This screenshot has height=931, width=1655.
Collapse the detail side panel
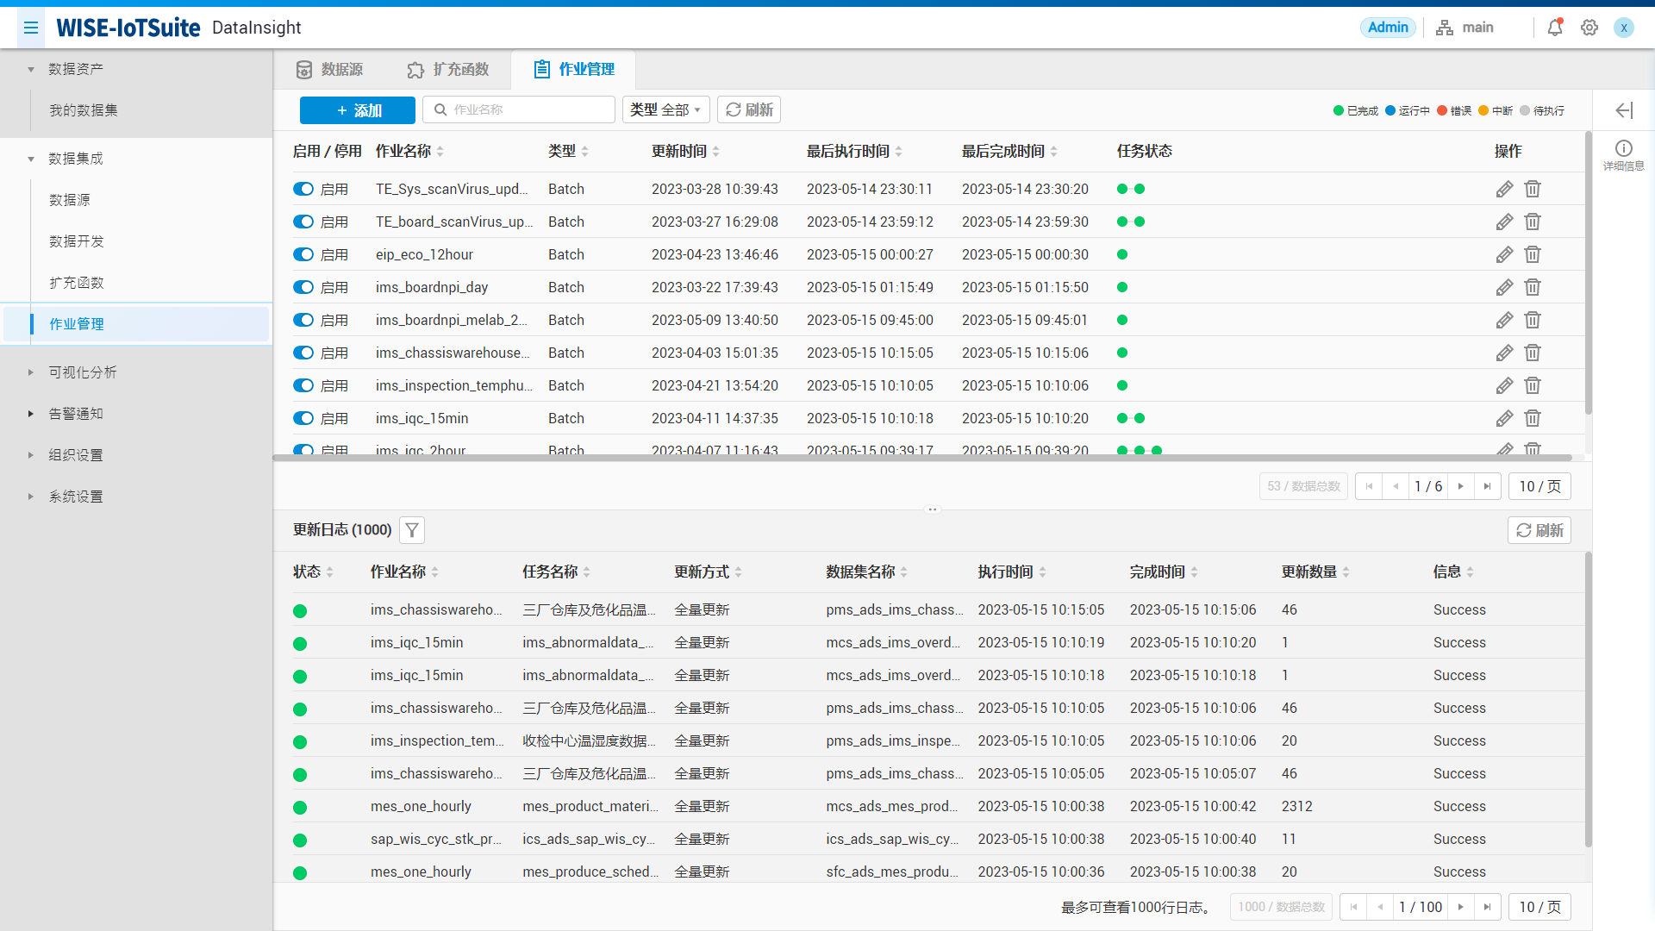[1624, 110]
